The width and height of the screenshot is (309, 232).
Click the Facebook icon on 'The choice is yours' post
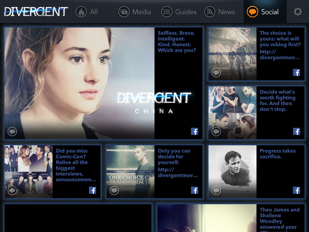297,72
